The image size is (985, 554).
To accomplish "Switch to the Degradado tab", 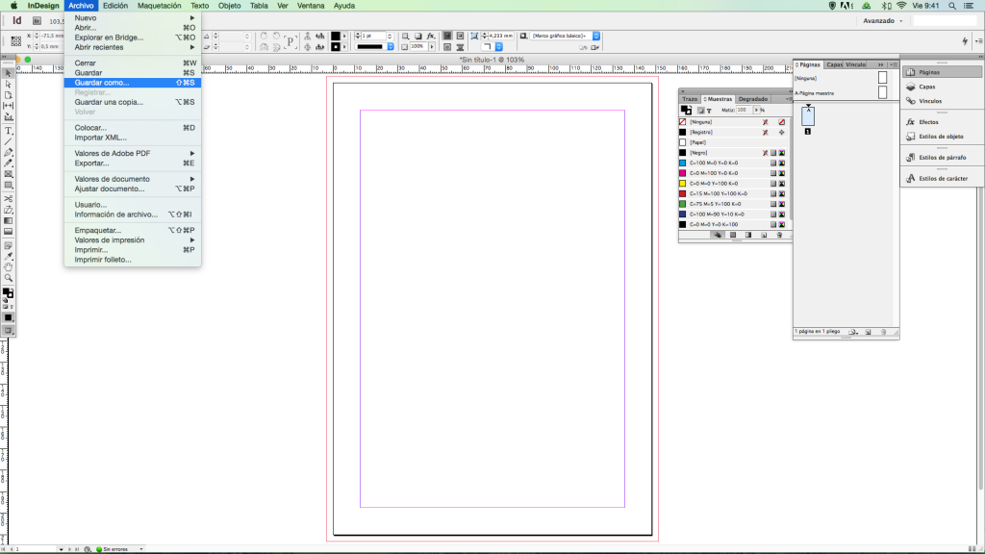I will click(x=753, y=98).
